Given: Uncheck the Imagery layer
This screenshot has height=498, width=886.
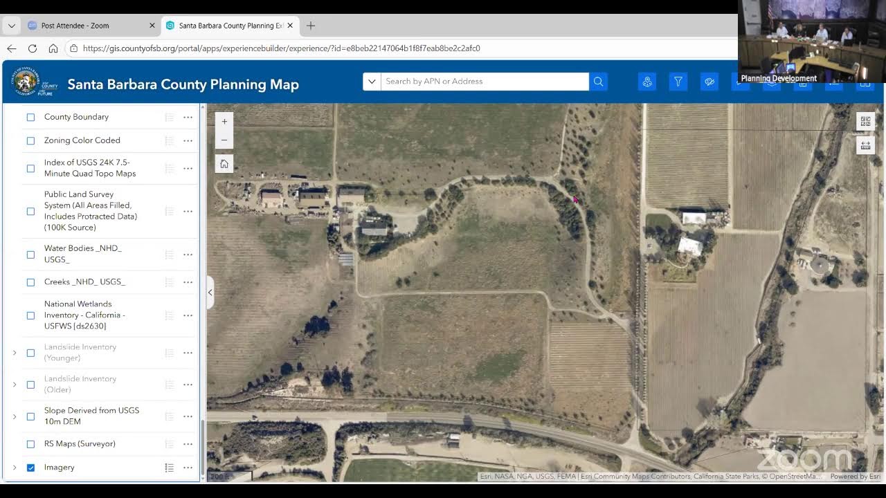Looking at the screenshot, I should (30, 468).
